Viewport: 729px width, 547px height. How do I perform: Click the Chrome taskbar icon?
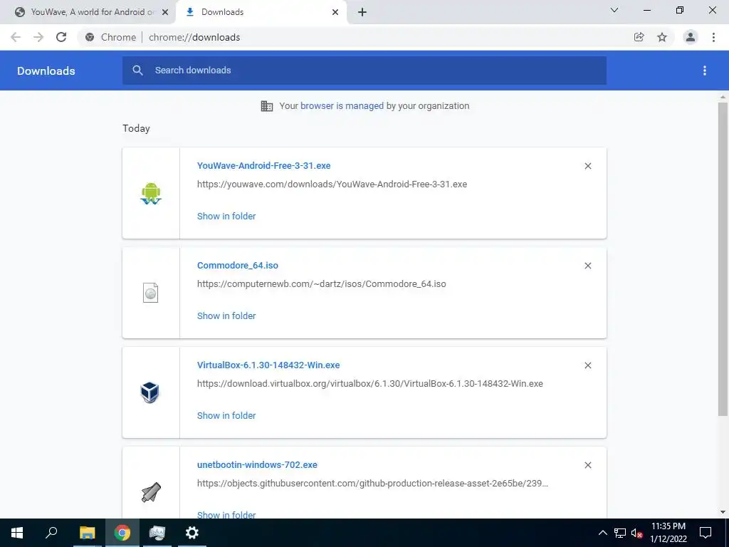tap(122, 533)
